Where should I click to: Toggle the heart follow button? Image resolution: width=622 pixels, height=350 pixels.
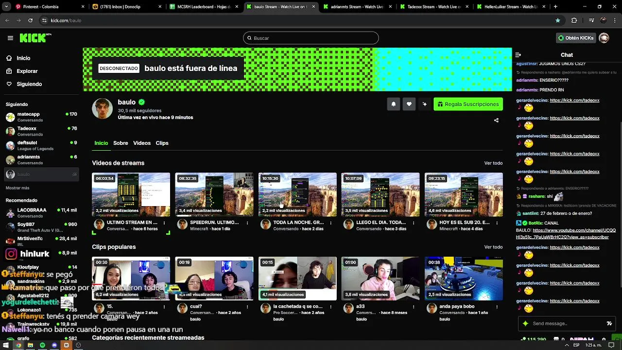(409, 104)
